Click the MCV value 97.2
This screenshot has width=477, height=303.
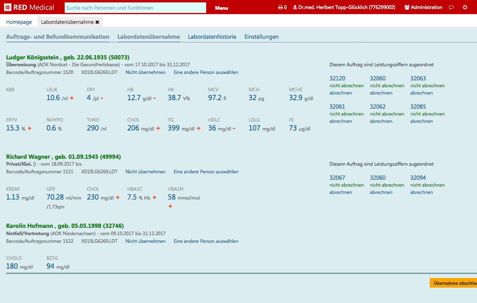click(215, 97)
